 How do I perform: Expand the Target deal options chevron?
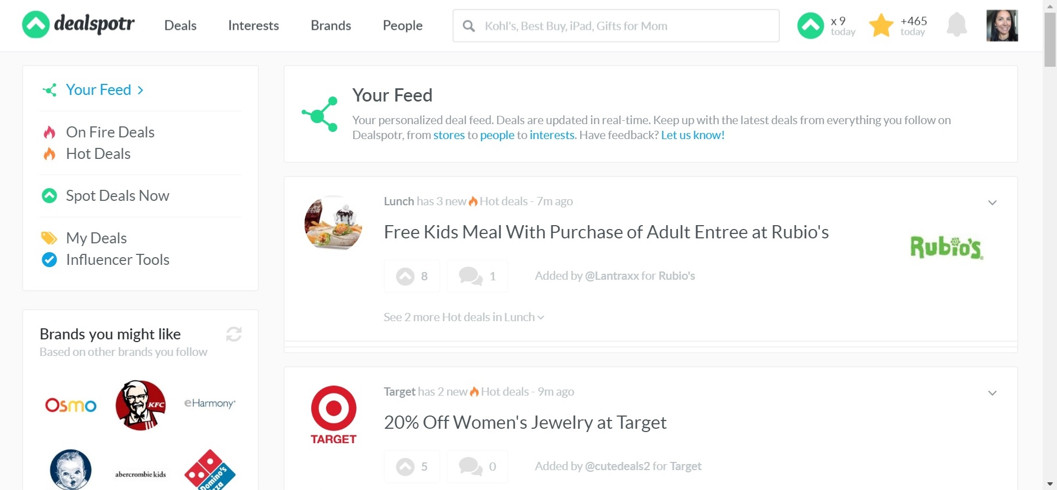tap(992, 393)
